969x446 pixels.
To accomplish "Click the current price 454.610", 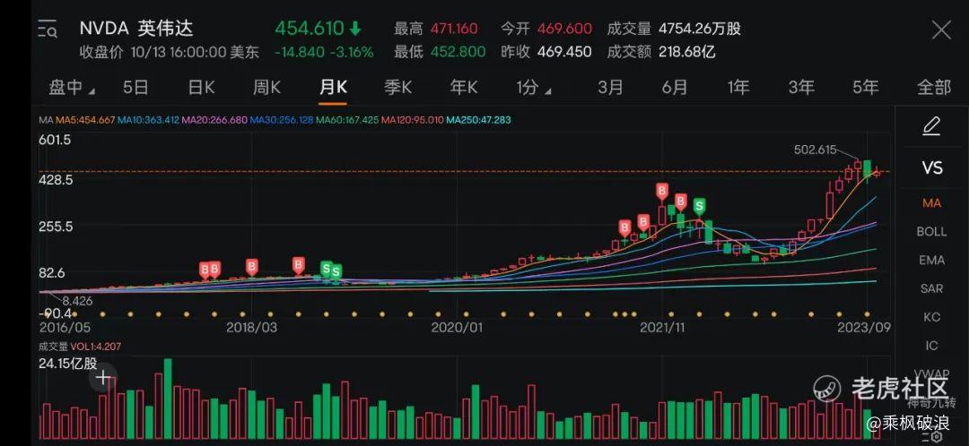I will click(x=309, y=29).
